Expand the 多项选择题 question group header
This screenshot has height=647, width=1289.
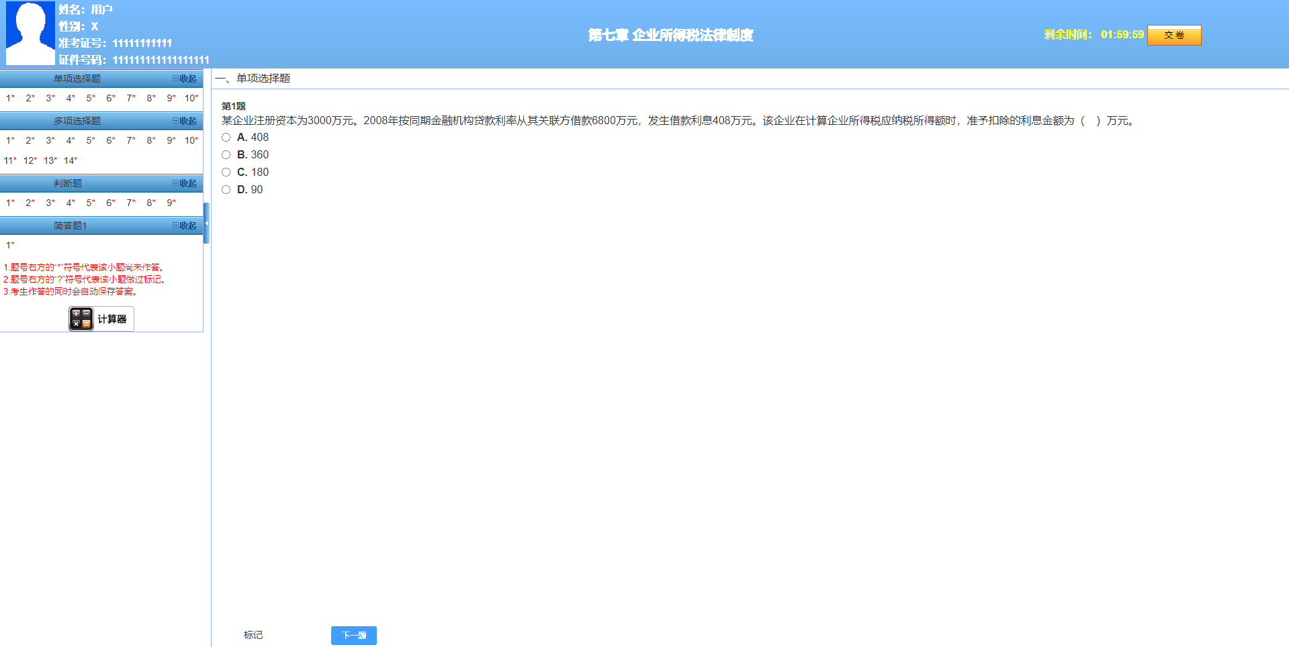[x=76, y=121]
